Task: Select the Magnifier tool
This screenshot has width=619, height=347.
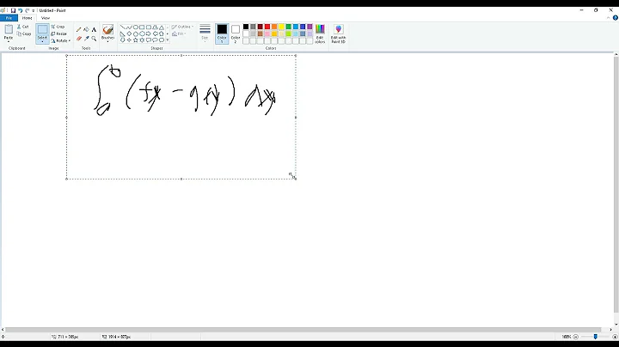Action: [x=94, y=39]
